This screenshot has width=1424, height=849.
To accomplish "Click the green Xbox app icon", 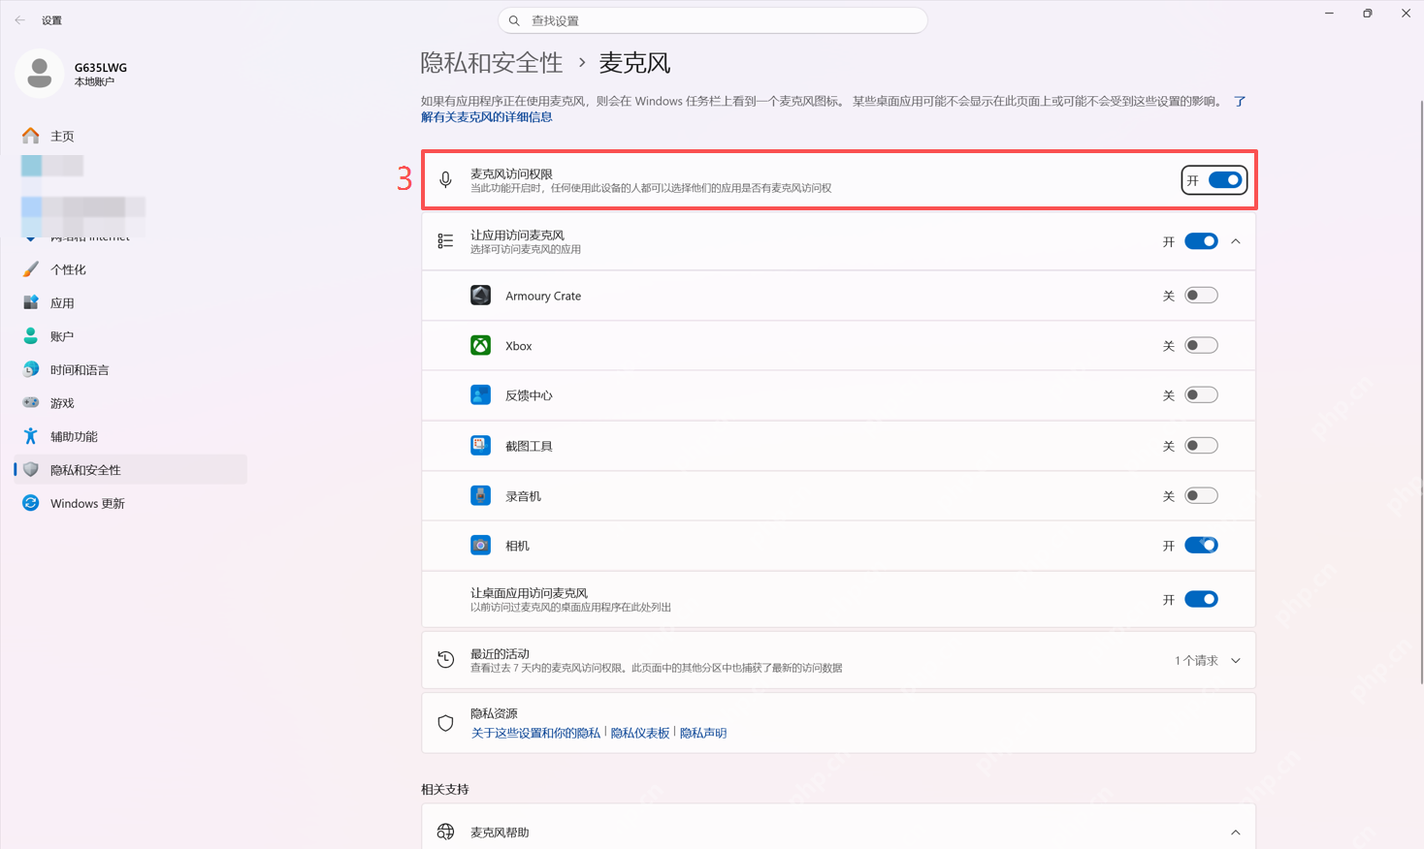I will click(x=480, y=345).
